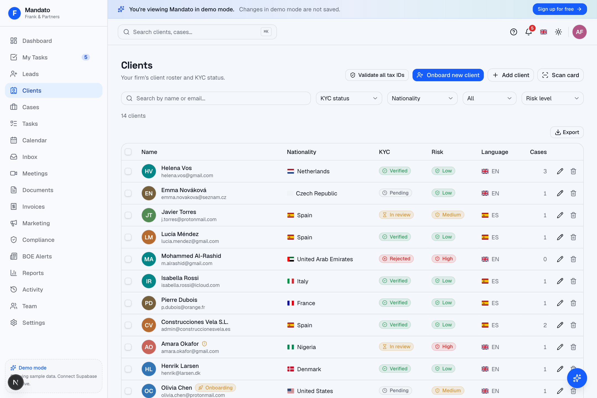Check the Lucía Méndez row checkbox

click(x=128, y=237)
